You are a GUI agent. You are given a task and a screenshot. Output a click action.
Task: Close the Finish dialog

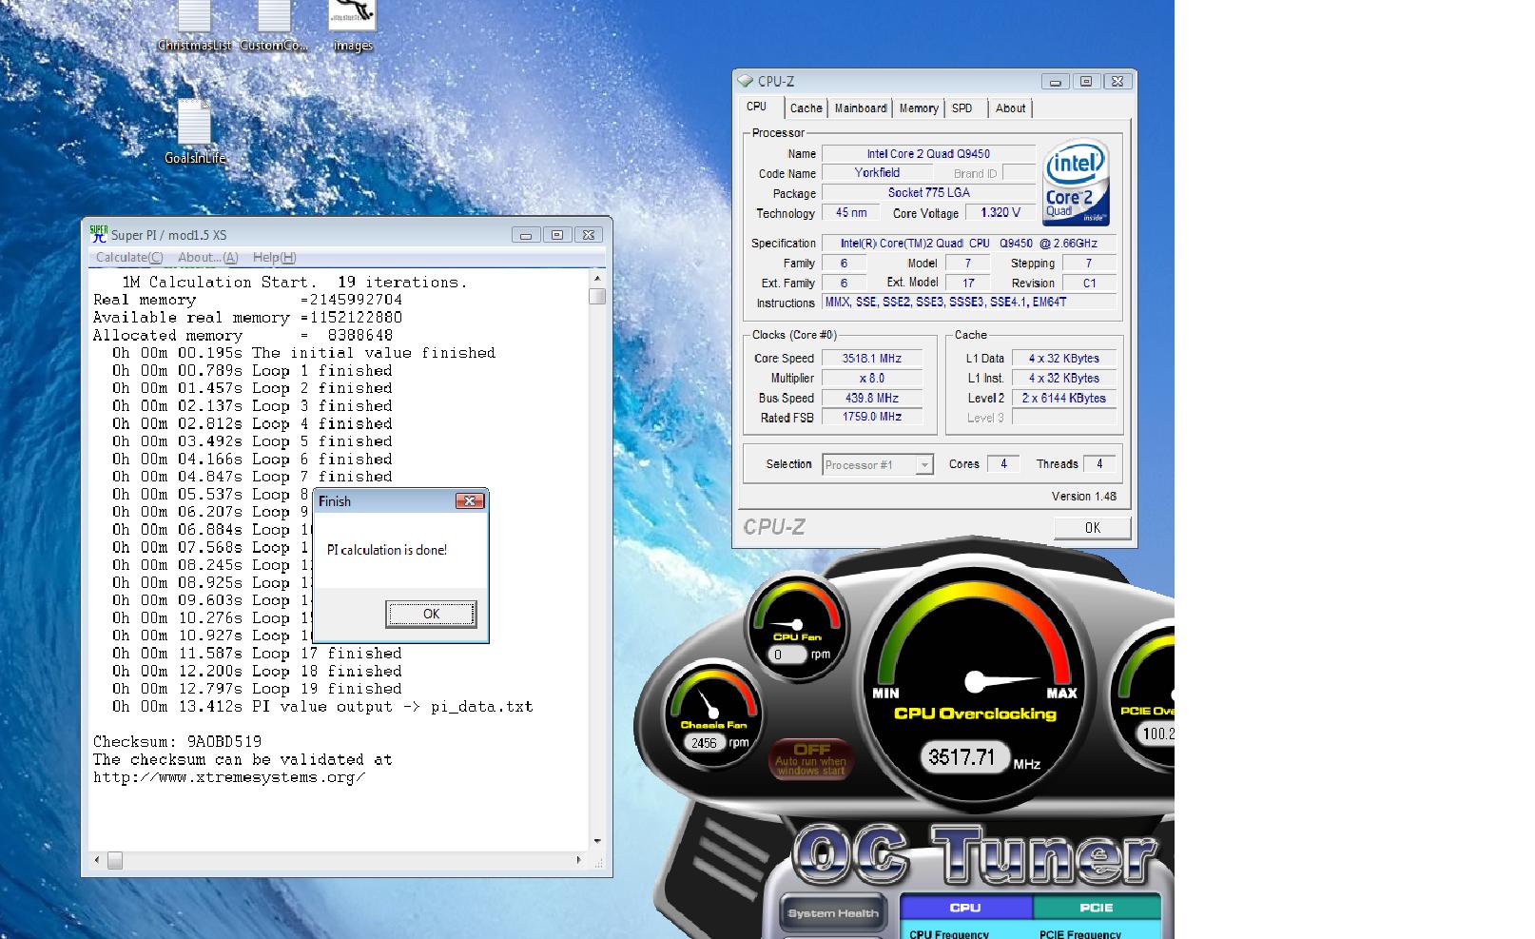pos(470,501)
